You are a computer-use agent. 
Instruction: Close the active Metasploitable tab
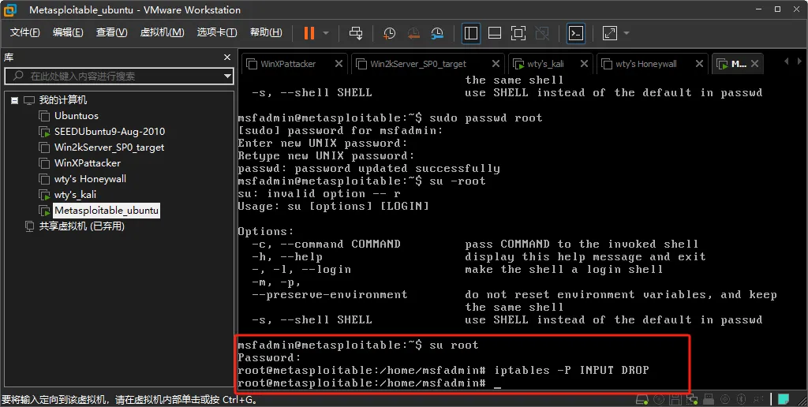point(754,63)
